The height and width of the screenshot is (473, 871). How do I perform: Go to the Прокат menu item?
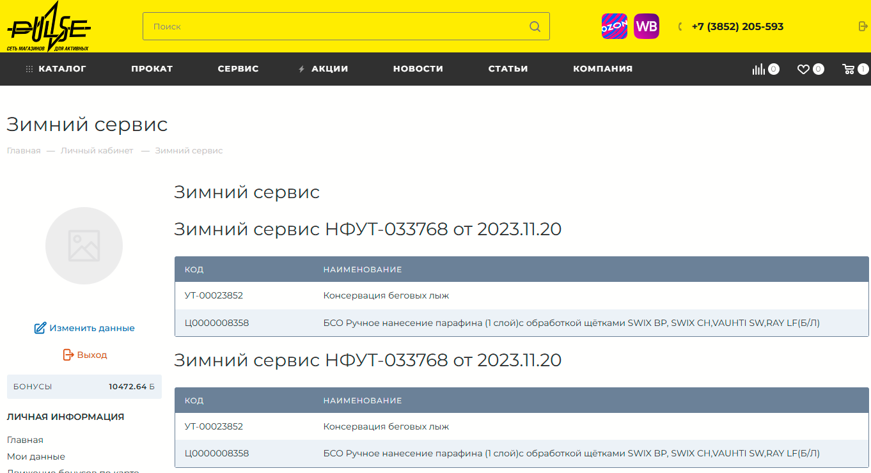click(x=152, y=69)
